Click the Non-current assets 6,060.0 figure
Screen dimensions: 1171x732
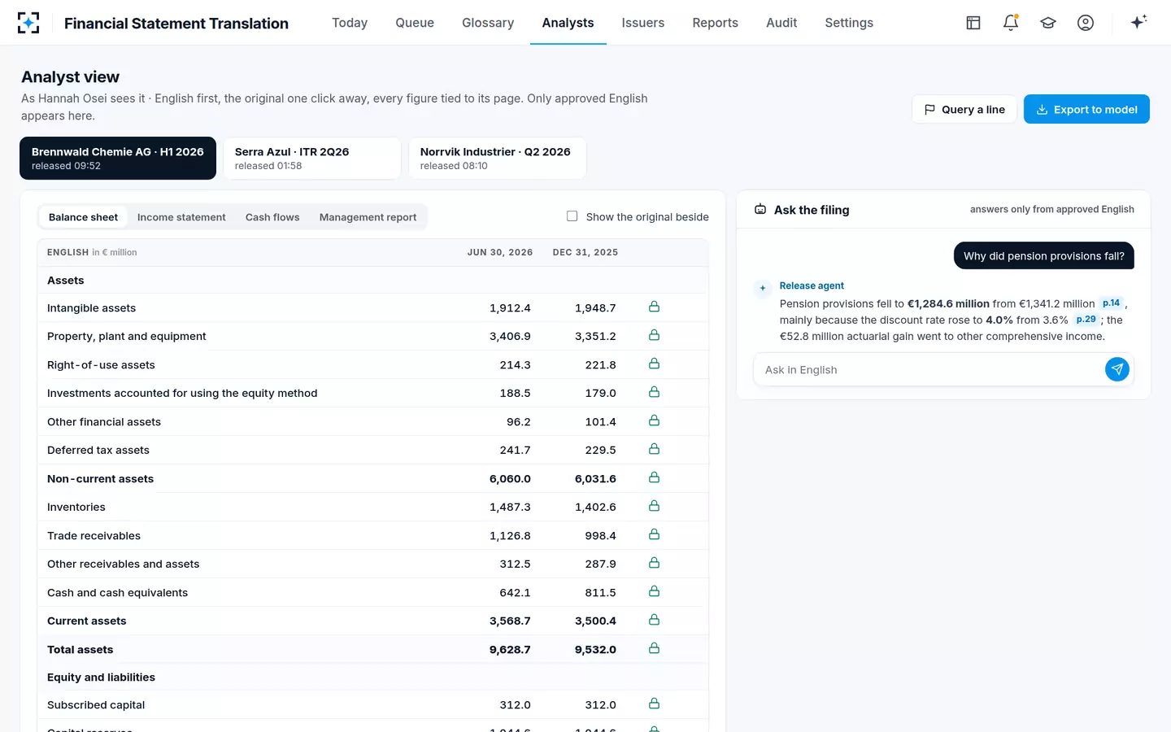coord(510,478)
